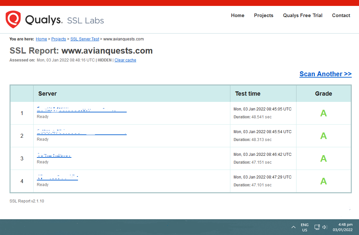
Task: Follow the Projects breadcrumb link
Action: [59, 39]
